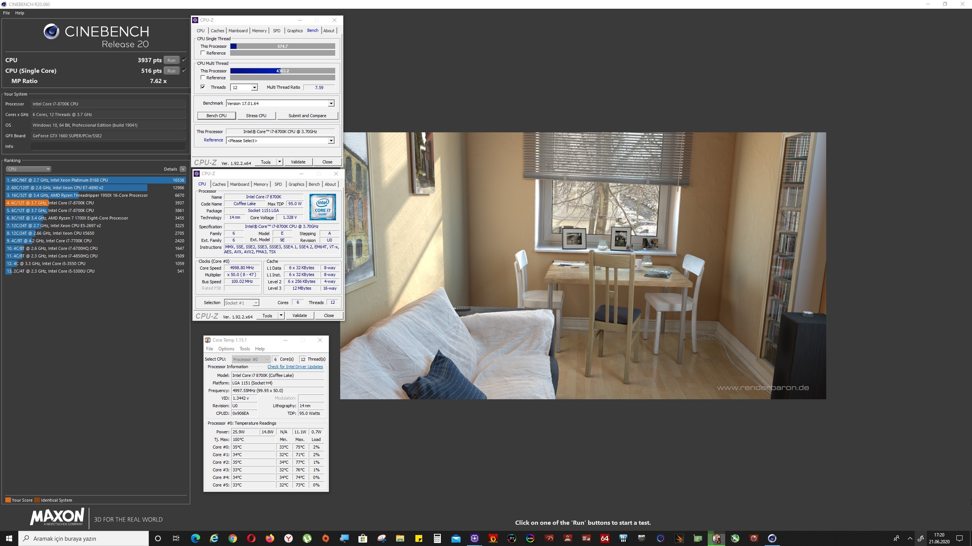Open Core Temp Options menu
Screen dimensions: 972x546
coord(226,349)
